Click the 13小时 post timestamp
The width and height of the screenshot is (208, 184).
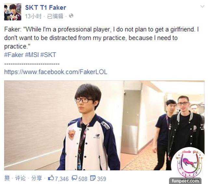[x=33, y=16]
